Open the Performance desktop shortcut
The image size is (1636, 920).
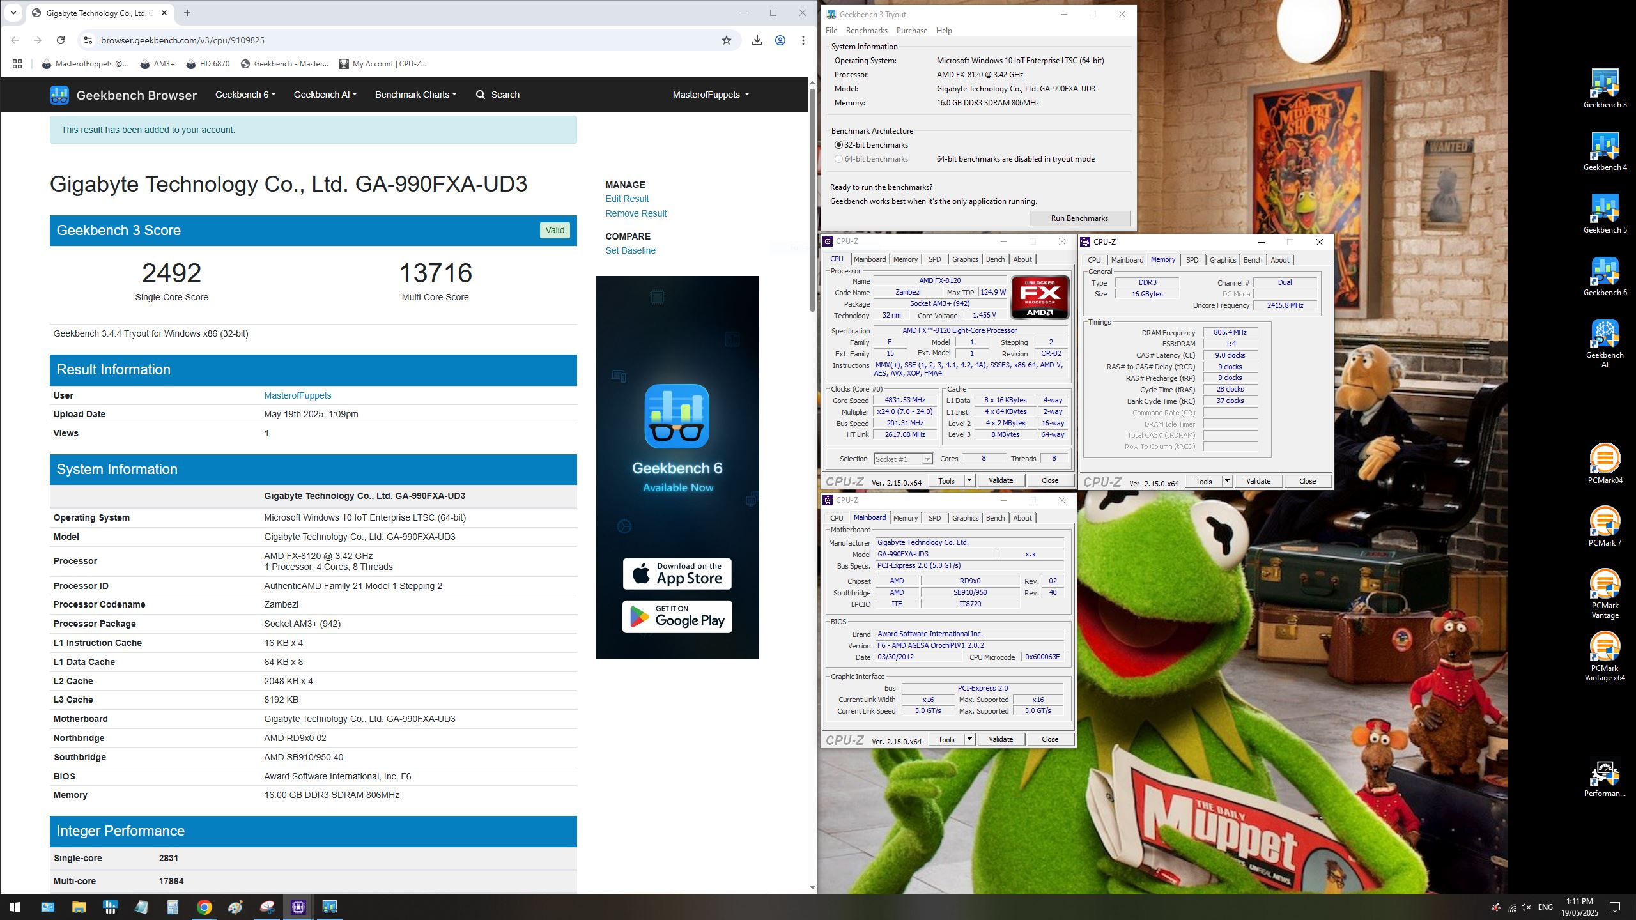(1605, 778)
